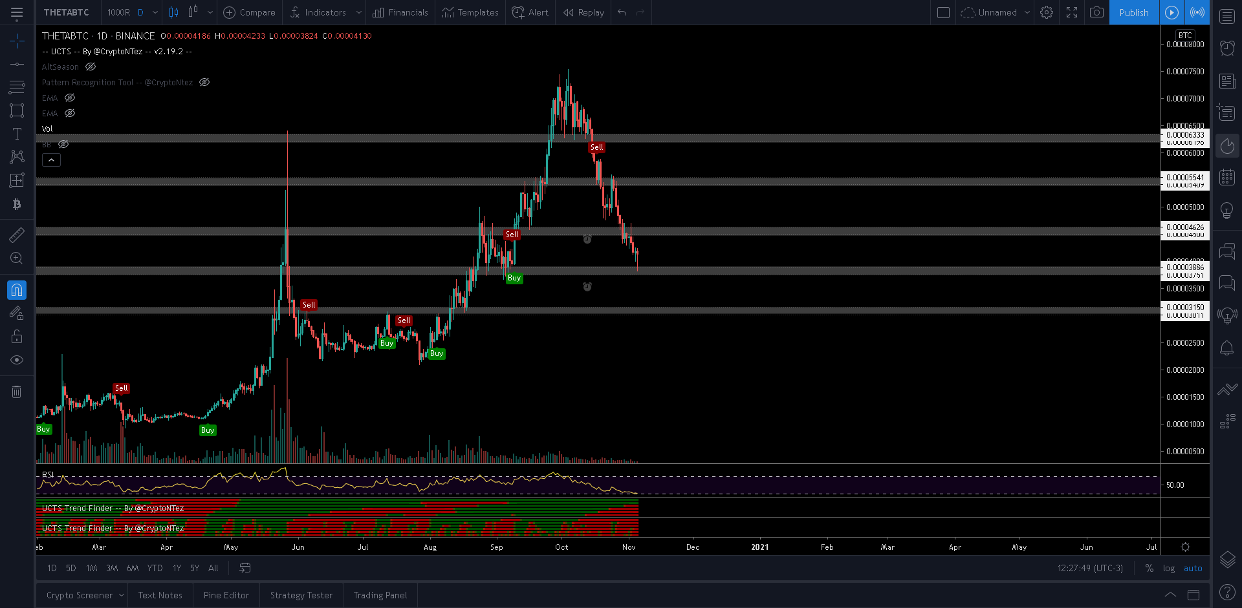This screenshot has width=1242, height=608.
Task: Enable magnet mode in the left toolbar
Action: (x=17, y=289)
